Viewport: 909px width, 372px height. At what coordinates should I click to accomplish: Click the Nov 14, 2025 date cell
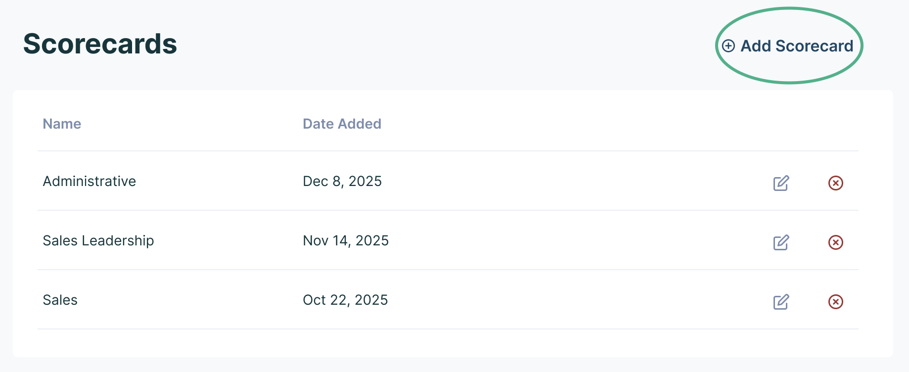[x=346, y=240]
